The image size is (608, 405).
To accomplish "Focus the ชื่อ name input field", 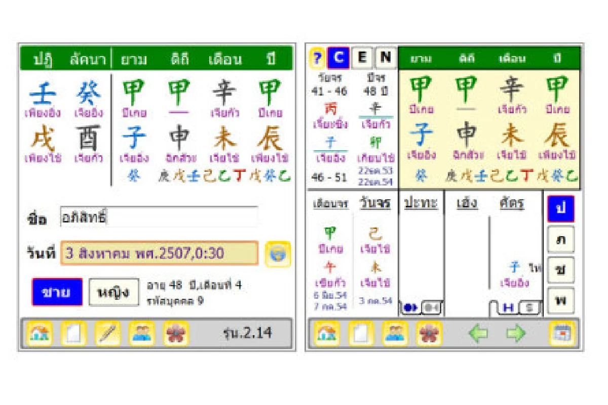I will (x=158, y=217).
